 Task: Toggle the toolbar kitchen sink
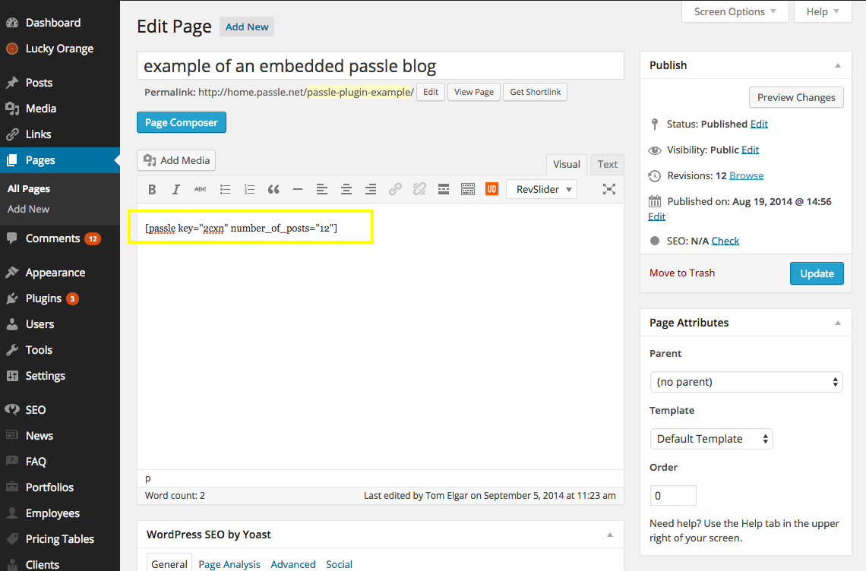[x=468, y=189]
